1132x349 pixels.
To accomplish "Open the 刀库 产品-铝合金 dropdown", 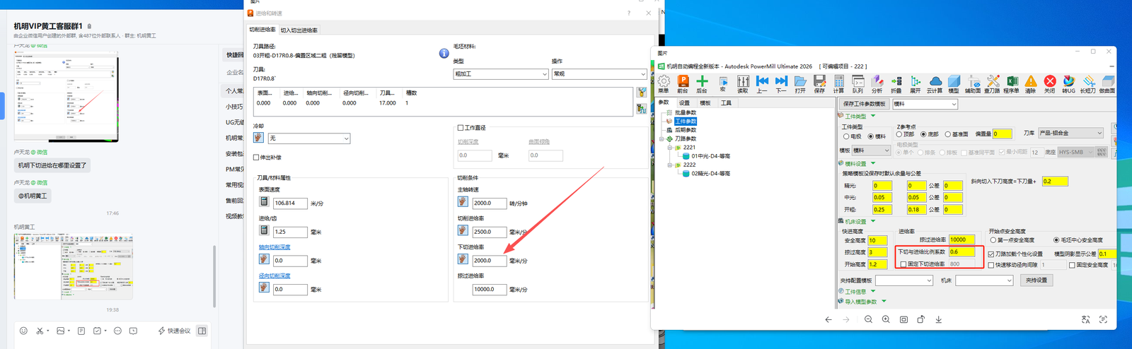I will click(x=1070, y=133).
